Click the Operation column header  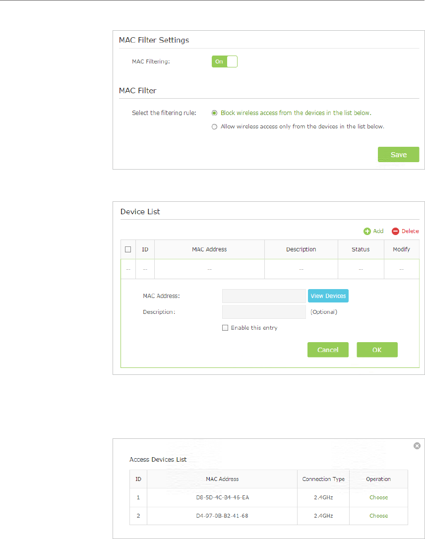pos(378,479)
